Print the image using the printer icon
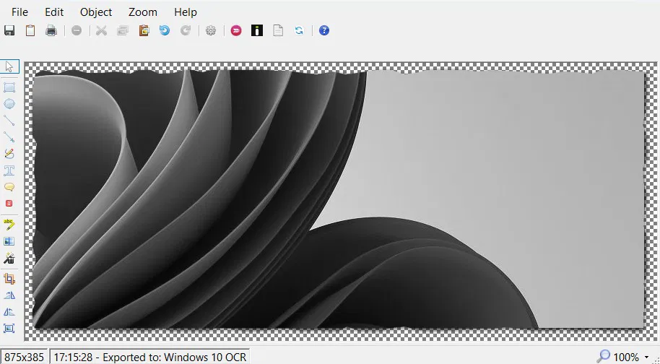Screen dimensions: 660x364 point(51,30)
